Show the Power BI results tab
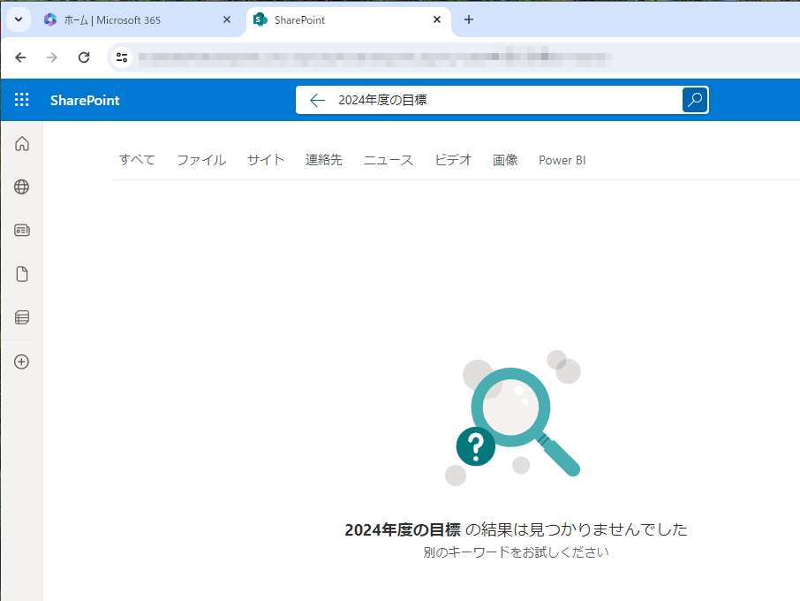Image resolution: width=800 pixels, height=601 pixels. pyautogui.click(x=562, y=160)
